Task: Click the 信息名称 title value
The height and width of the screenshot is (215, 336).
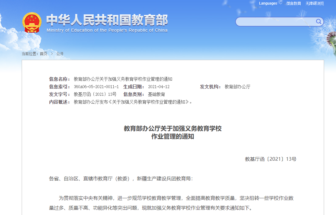Action: (123, 79)
